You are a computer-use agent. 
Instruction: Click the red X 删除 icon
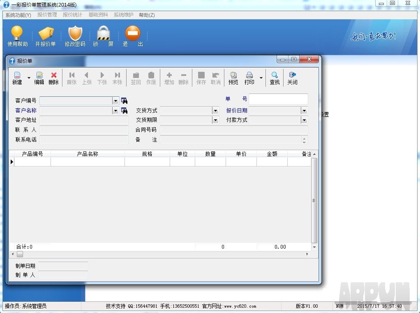pyautogui.click(x=53, y=78)
